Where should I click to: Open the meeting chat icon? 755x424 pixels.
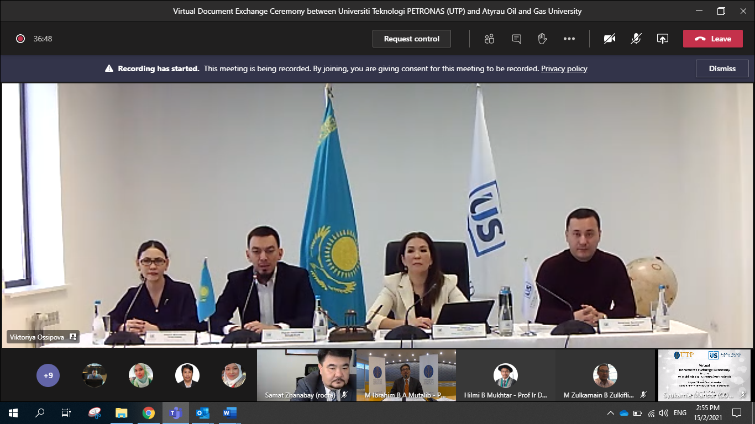pyautogui.click(x=516, y=39)
